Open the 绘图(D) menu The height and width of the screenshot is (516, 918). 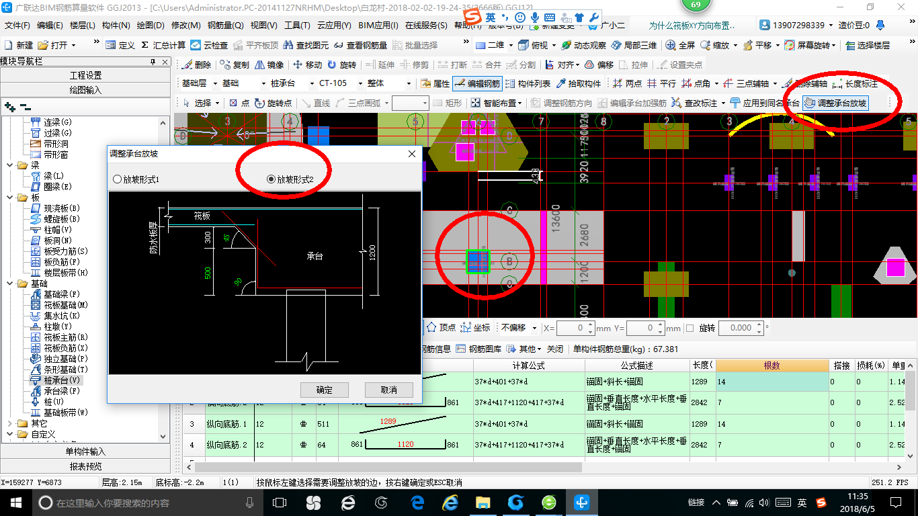pos(151,26)
